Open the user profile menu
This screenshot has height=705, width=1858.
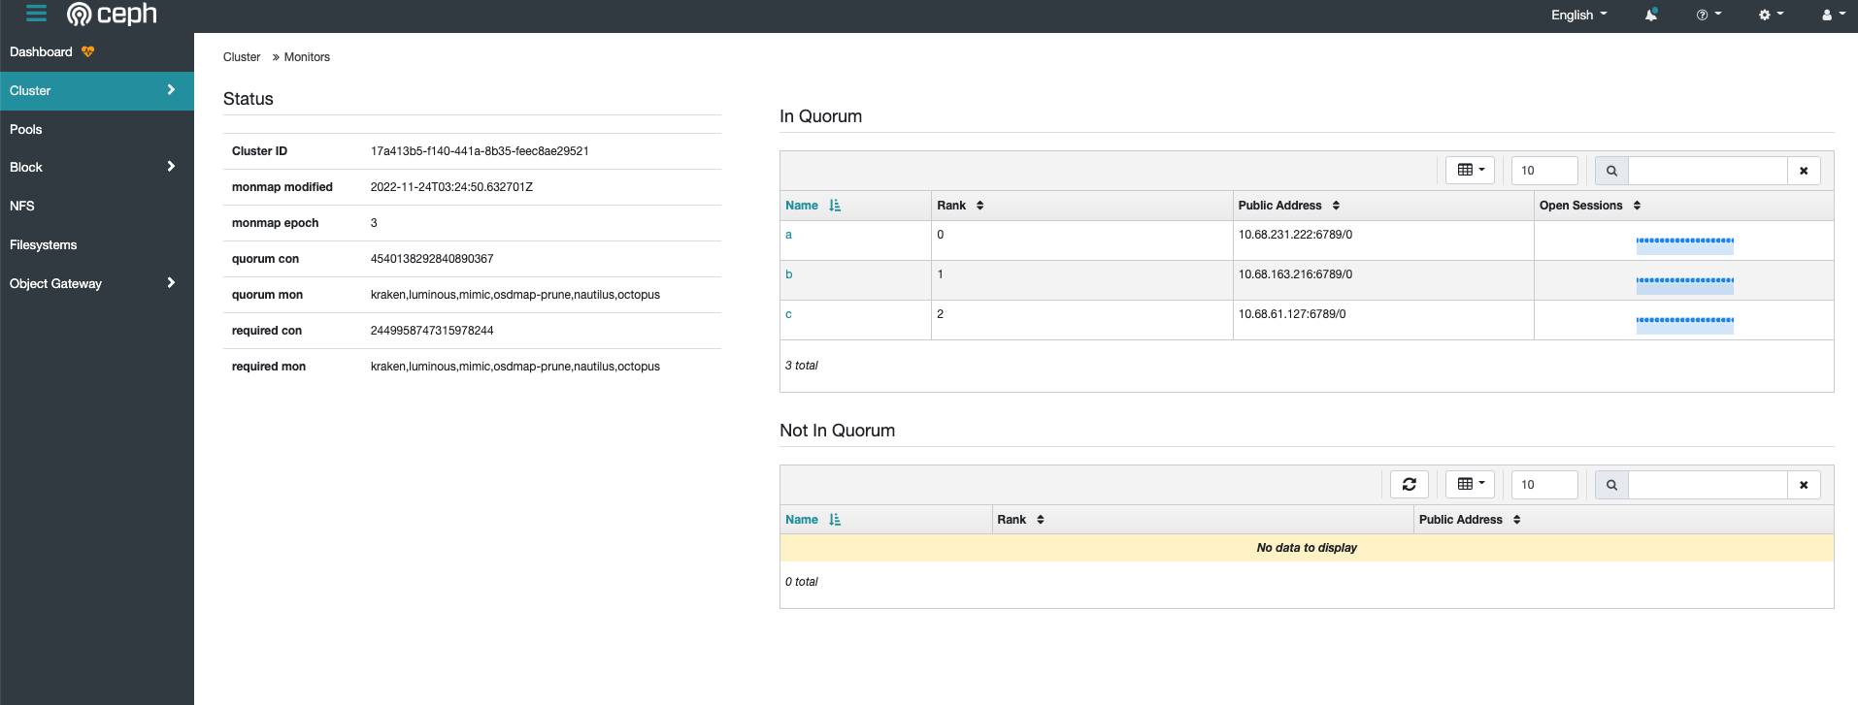coord(1833,15)
